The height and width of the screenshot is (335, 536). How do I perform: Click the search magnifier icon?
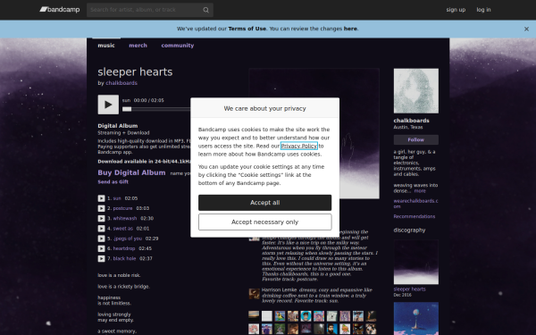(x=205, y=10)
